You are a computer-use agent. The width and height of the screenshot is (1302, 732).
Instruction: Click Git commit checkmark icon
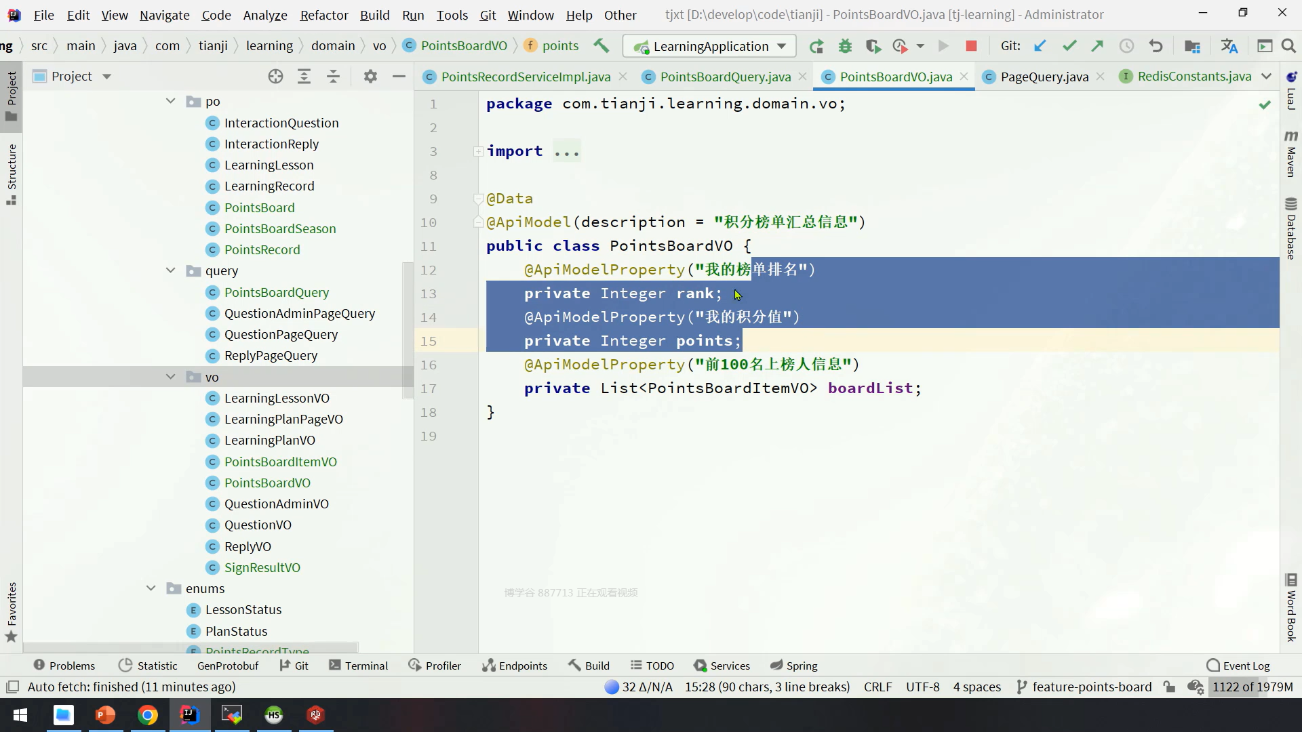click(x=1069, y=46)
